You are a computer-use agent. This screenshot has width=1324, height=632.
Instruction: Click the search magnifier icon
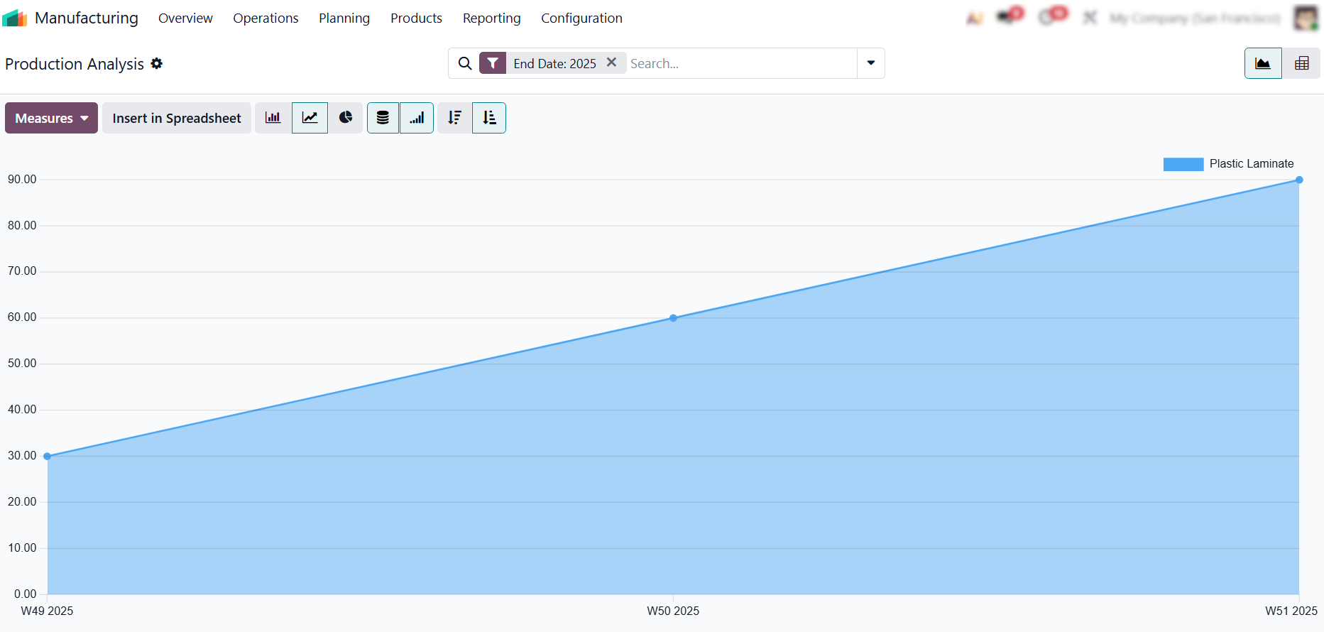coord(465,63)
